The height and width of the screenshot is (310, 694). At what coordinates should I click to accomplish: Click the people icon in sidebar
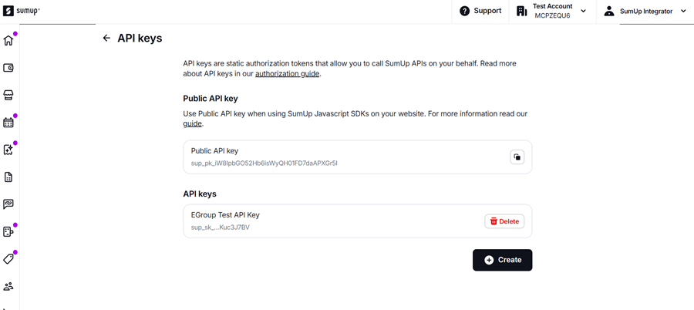(8, 286)
